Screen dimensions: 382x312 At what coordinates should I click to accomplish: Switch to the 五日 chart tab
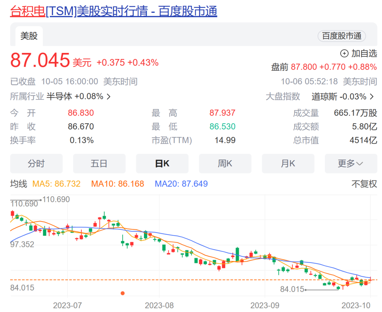coord(99,163)
